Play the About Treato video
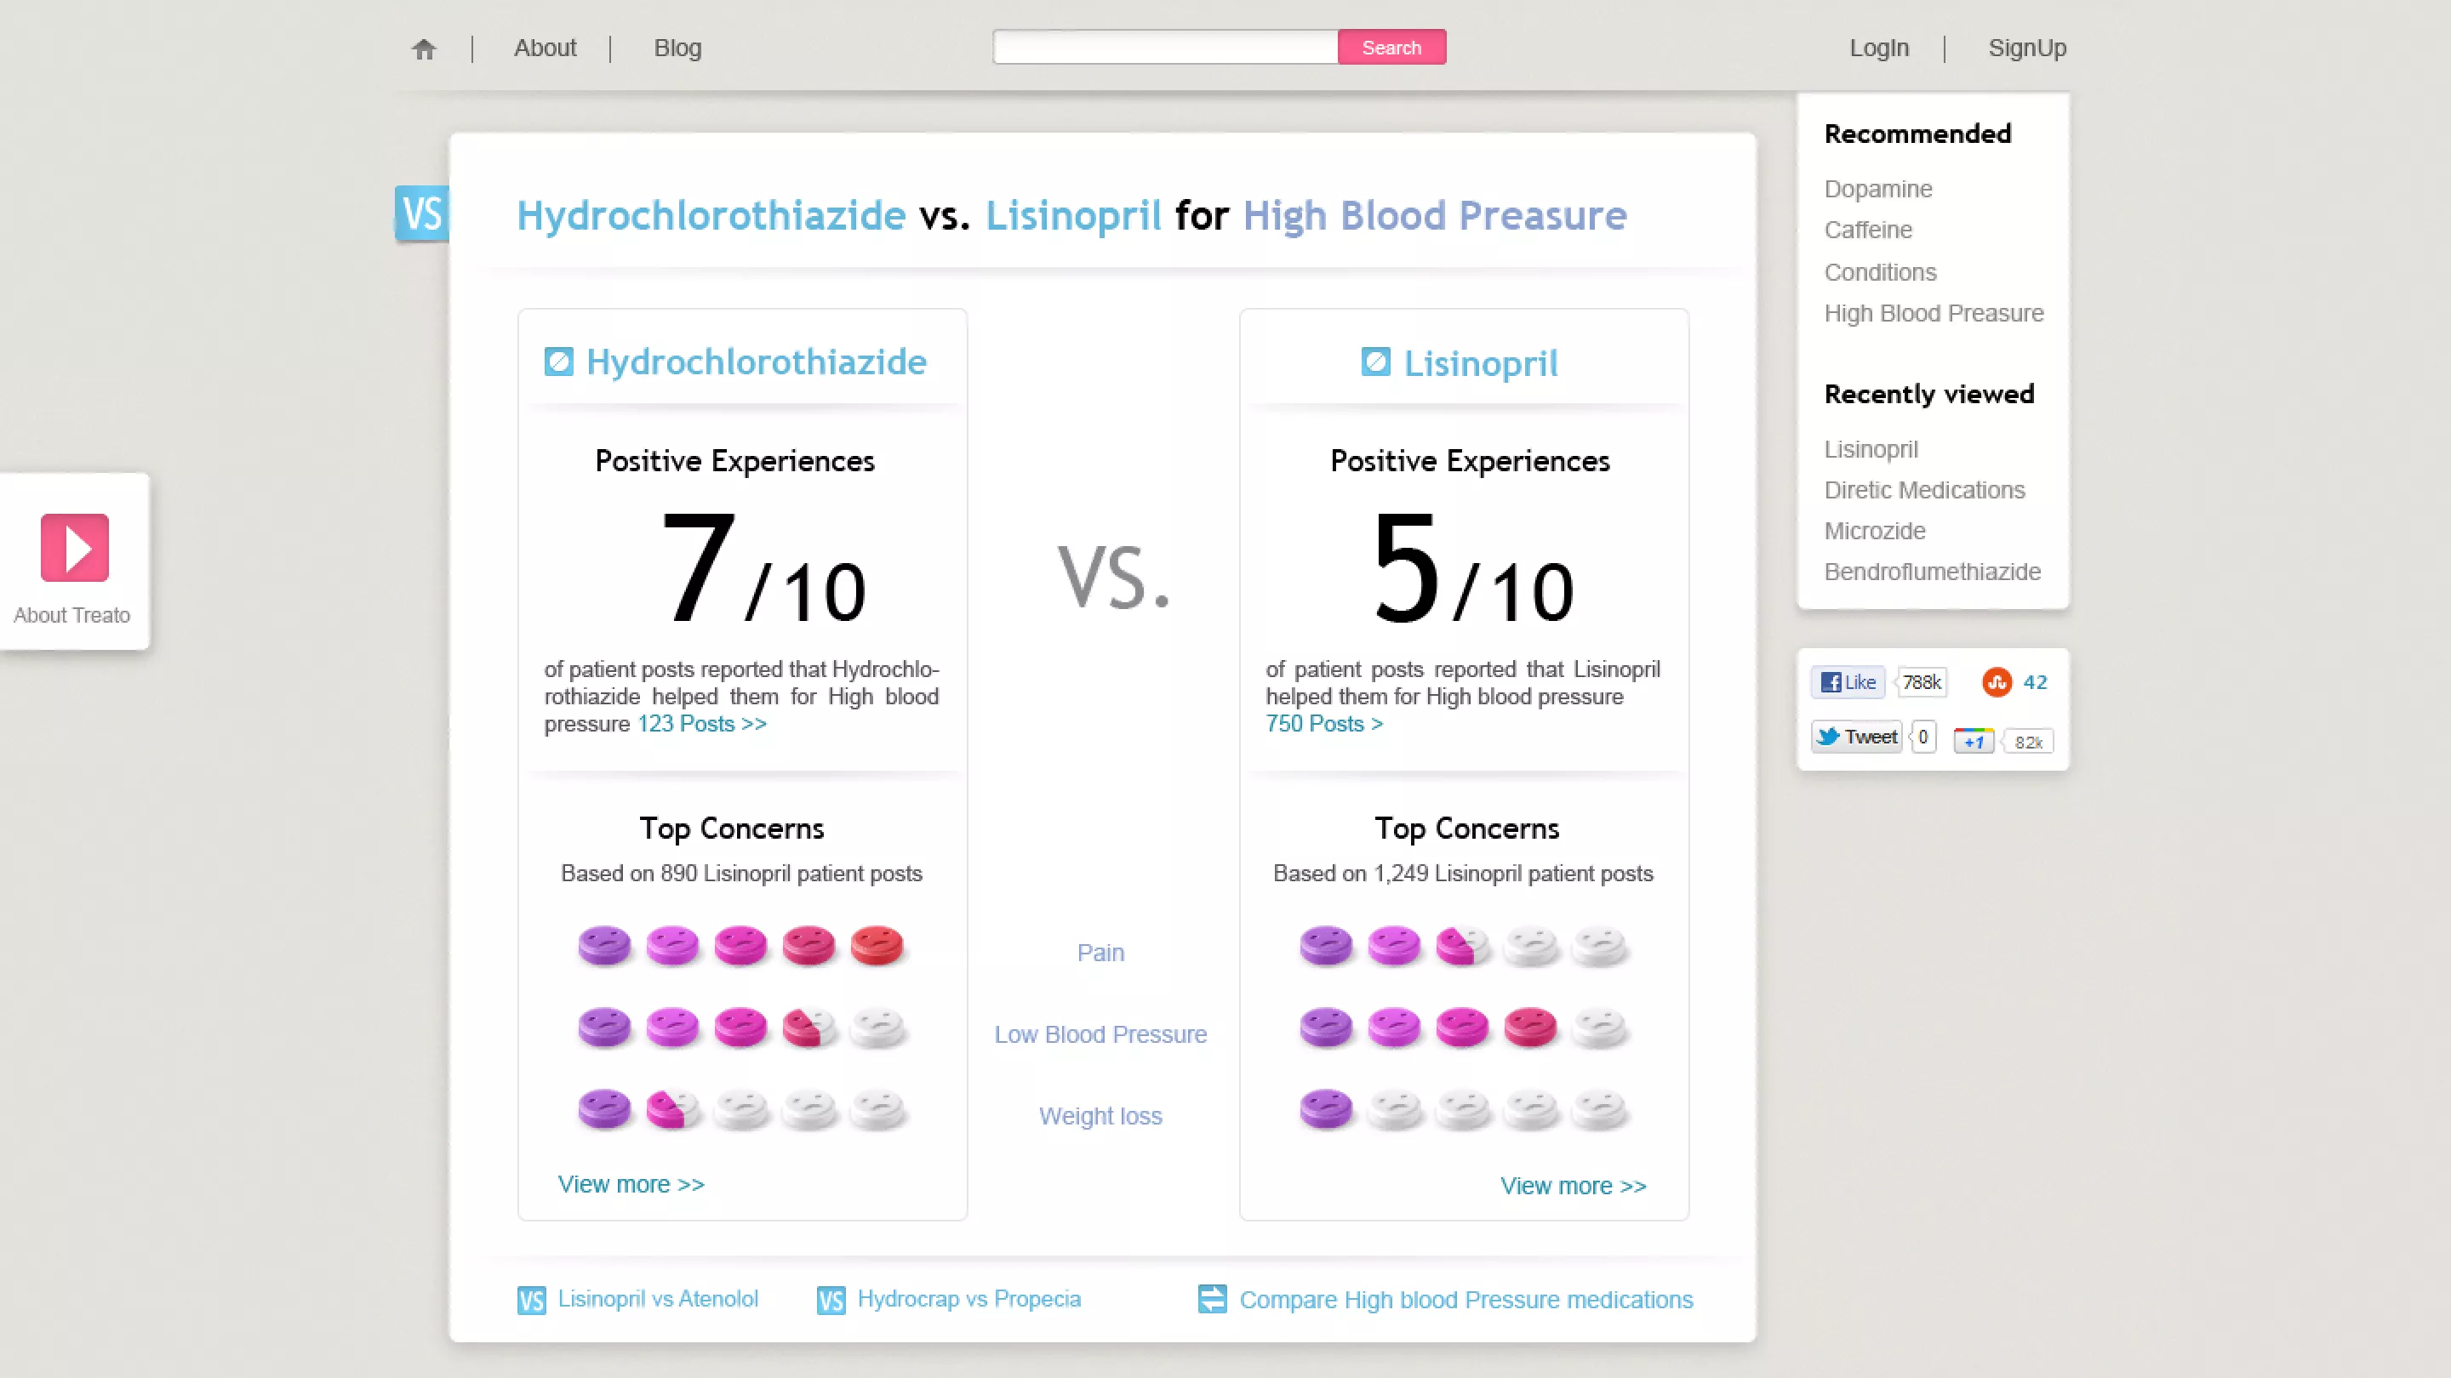This screenshot has width=2451, height=1378. coord(74,548)
